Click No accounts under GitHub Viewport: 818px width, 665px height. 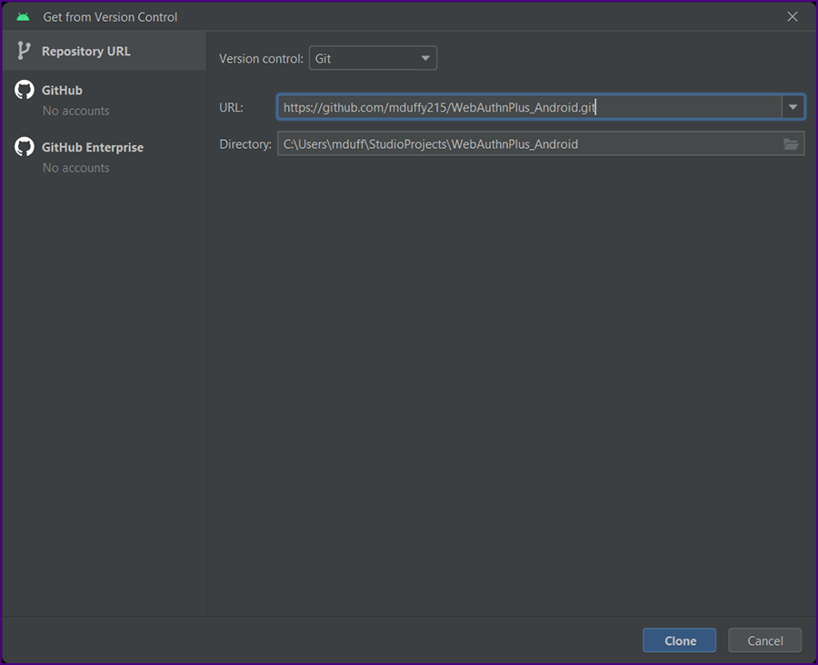coord(76,111)
